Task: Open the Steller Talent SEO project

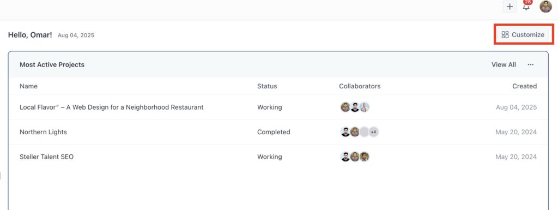Action: tap(47, 157)
